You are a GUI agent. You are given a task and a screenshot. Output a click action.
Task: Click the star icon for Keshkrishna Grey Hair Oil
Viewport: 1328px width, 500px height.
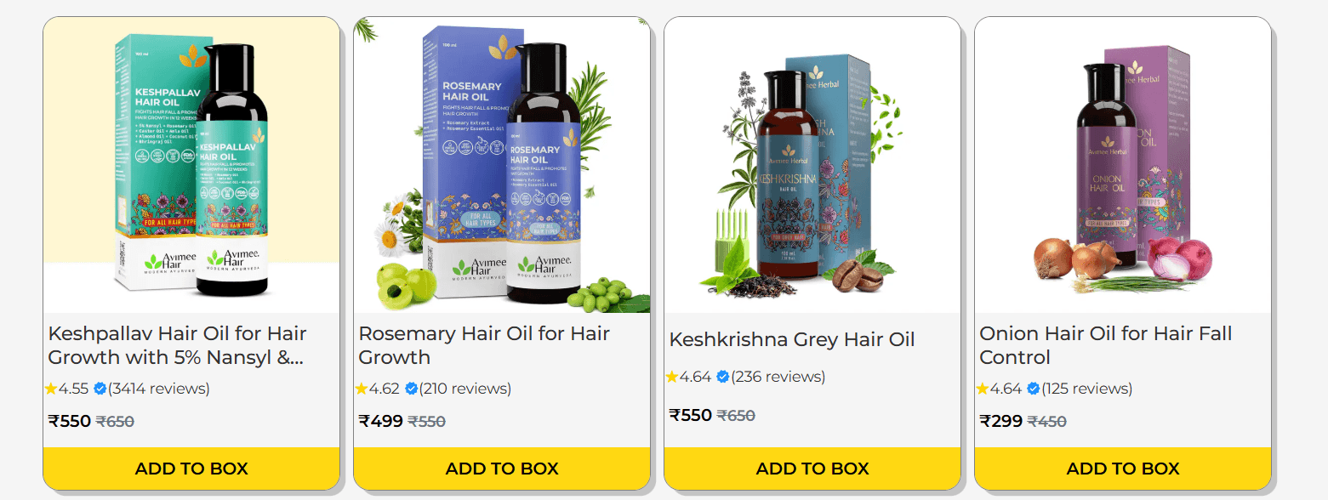pos(672,377)
